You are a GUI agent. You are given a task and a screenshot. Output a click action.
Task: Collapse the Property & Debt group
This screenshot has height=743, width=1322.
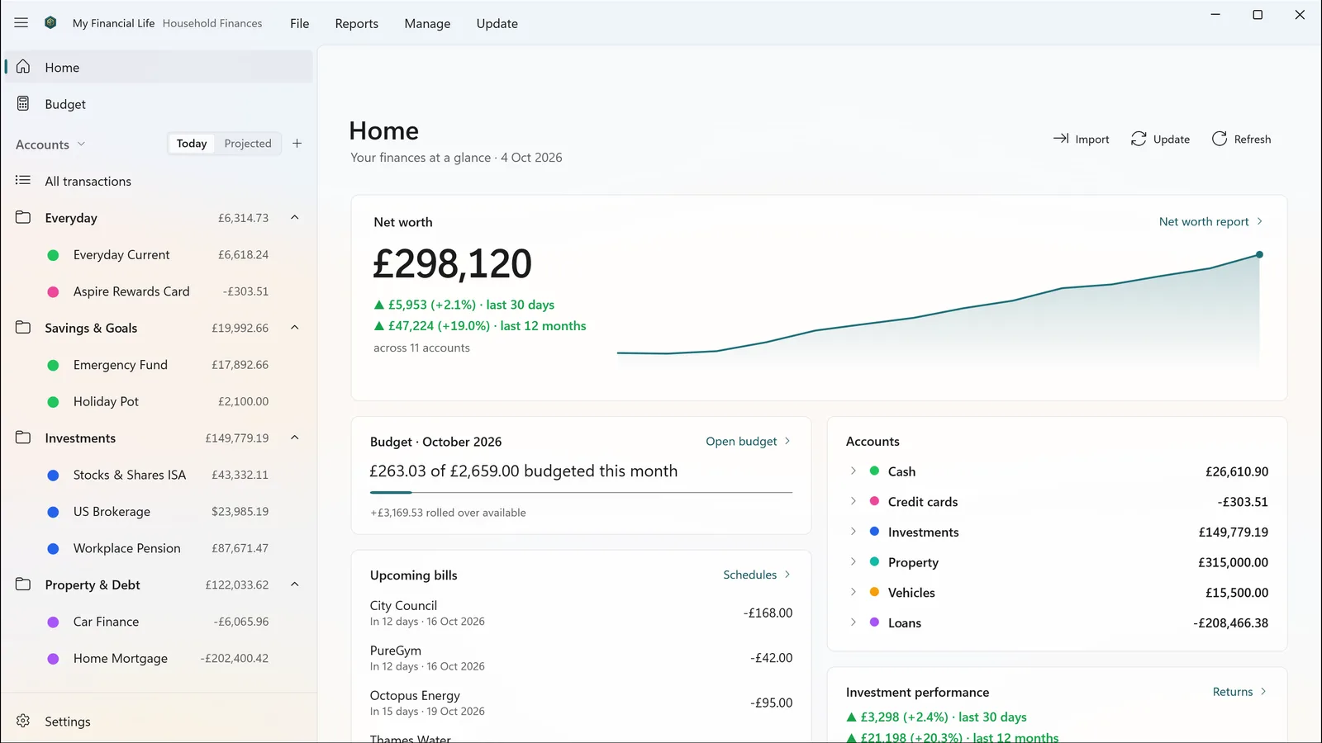click(295, 584)
